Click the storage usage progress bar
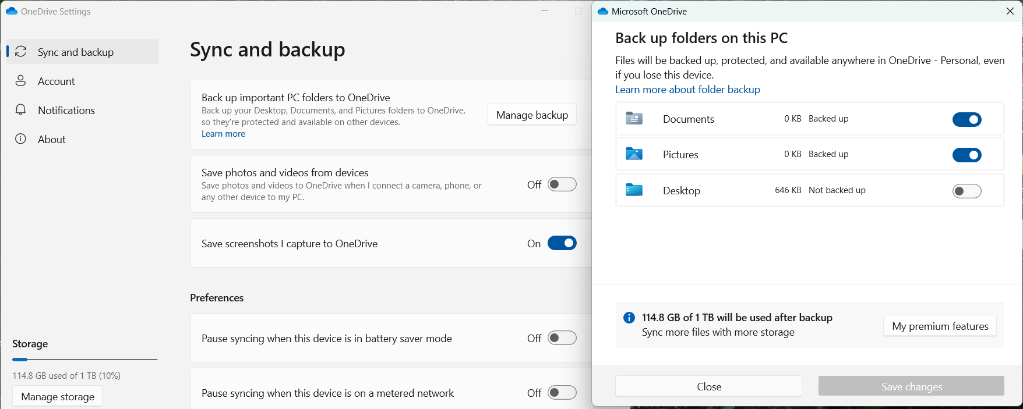Image resolution: width=1023 pixels, height=409 pixels. (x=85, y=360)
